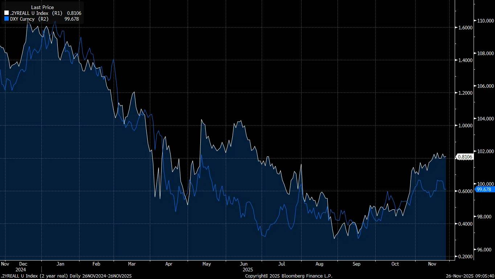Click the Jun month label on the timeline
Screen dimensions: 495x279
(x=244, y=264)
